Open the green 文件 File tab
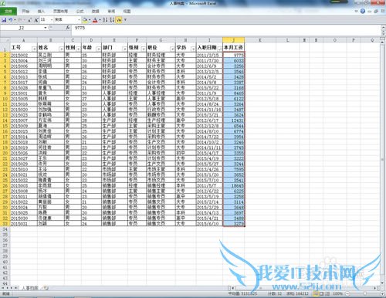The width and height of the screenshot is (386, 298). point(8,12)
